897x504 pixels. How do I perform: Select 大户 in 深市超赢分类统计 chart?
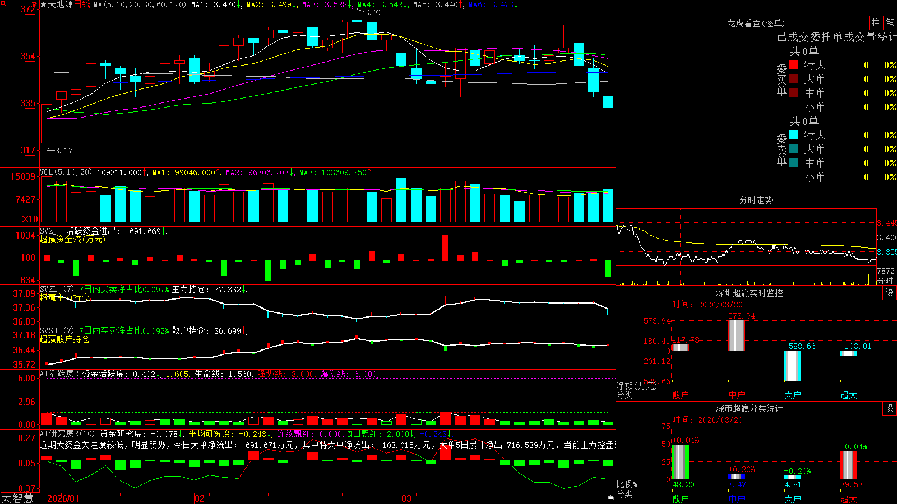(793, 499)
